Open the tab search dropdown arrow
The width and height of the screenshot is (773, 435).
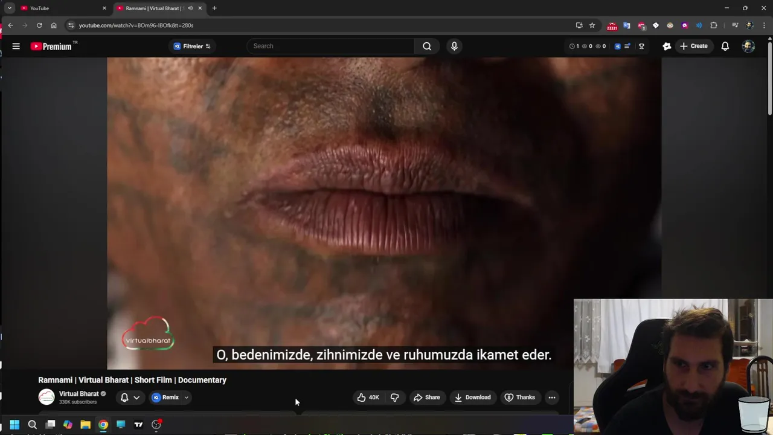coord(9,8)
